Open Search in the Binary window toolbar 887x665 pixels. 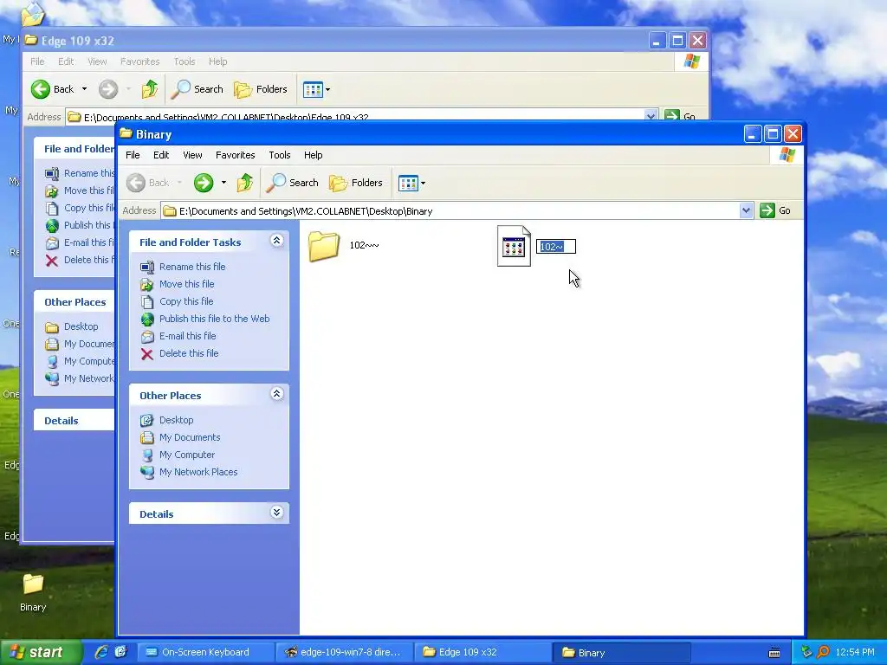tap(293, 183)
